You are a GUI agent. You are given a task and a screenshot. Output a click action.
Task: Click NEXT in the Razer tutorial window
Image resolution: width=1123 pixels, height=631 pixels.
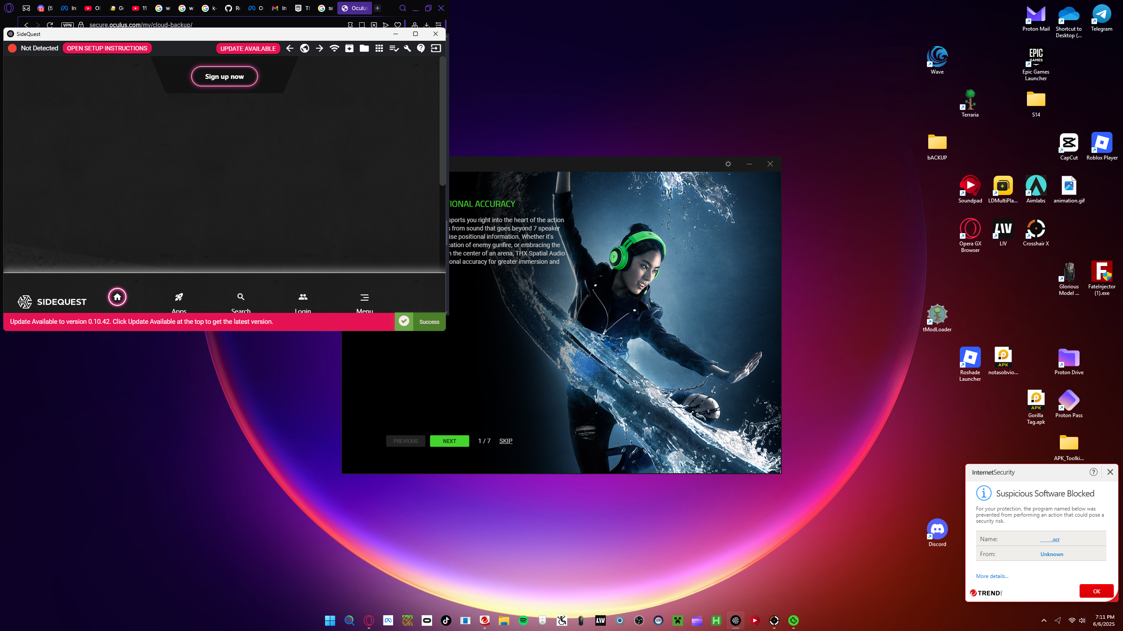click(449, 441)
